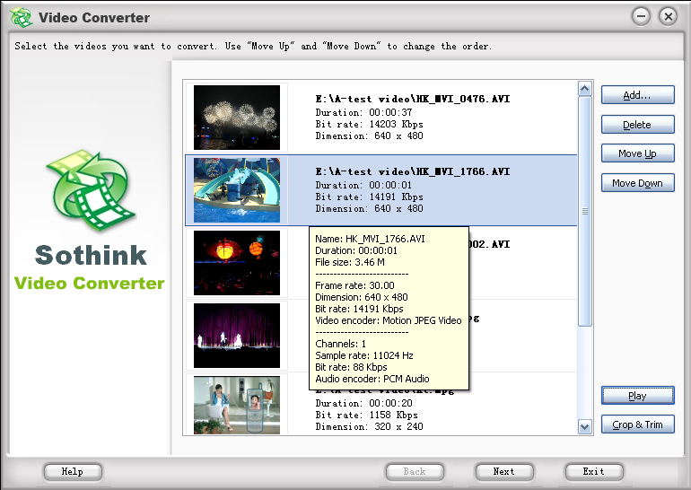Click tooltip line 'Audio encoder: PCM Audio'
The image size is (691, 490).
coord(372,379)
